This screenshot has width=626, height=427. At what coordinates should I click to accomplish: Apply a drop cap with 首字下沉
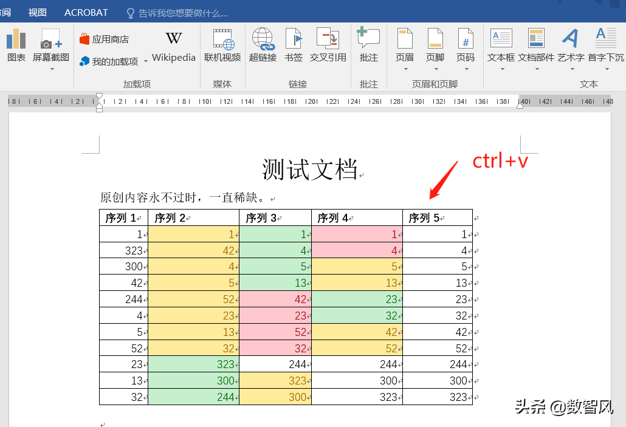[x=605, y=46]
